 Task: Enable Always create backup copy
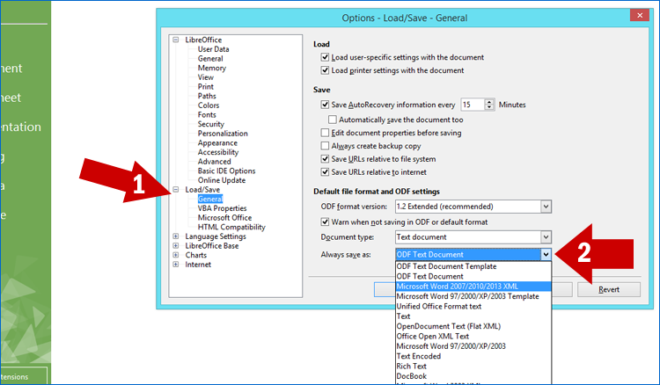[x=326, y=145]
